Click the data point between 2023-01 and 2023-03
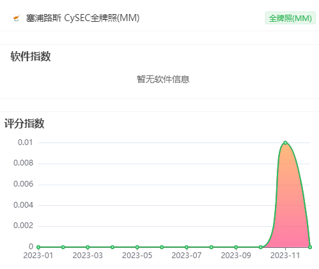319x269 pixels. coord(63,247)
